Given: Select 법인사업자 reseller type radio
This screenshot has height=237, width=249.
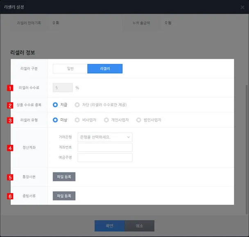Looking at the screenshot, I should tap(139, 120).
